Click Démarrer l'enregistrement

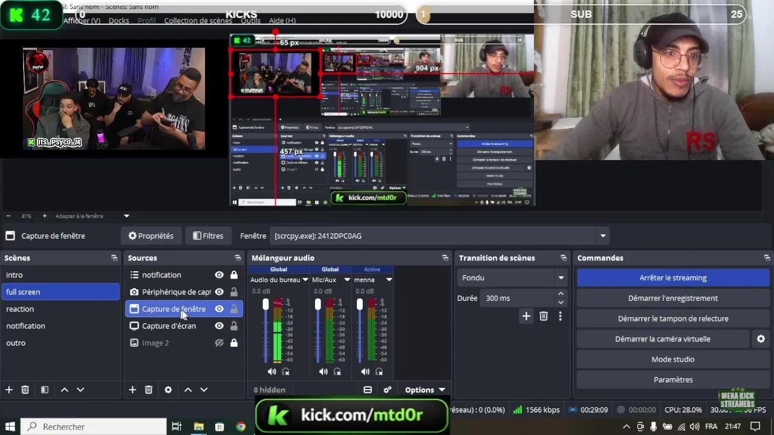(673, 298)
